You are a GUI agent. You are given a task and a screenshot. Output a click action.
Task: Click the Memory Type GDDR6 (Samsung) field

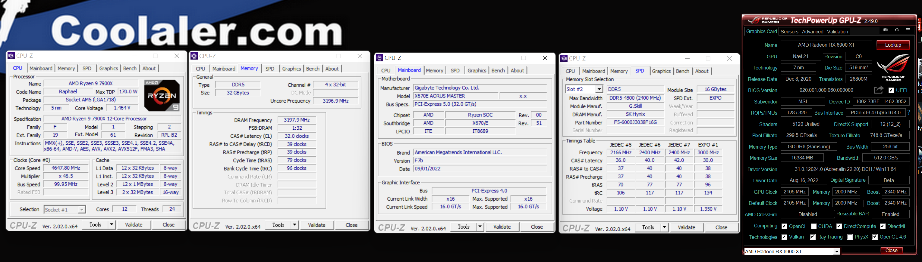(809, 146)
